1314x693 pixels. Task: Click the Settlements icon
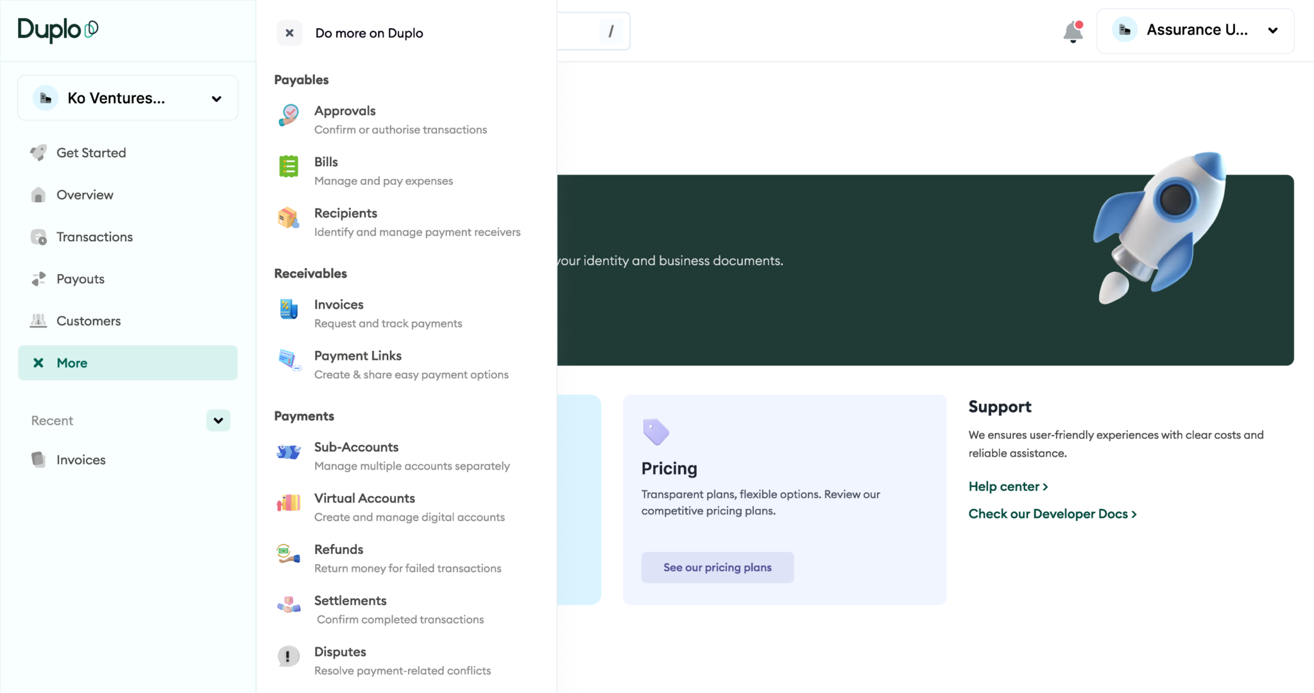coord(289,605)
